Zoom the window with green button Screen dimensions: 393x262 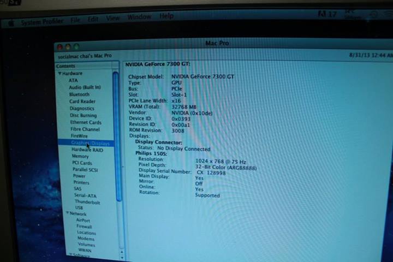pos(75,47)
